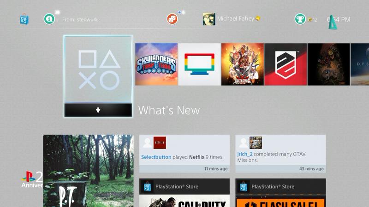Viewport: 369px width, 207px height.
Task: Click the Selectbutton username link
Action: click(x=156, y=157)
